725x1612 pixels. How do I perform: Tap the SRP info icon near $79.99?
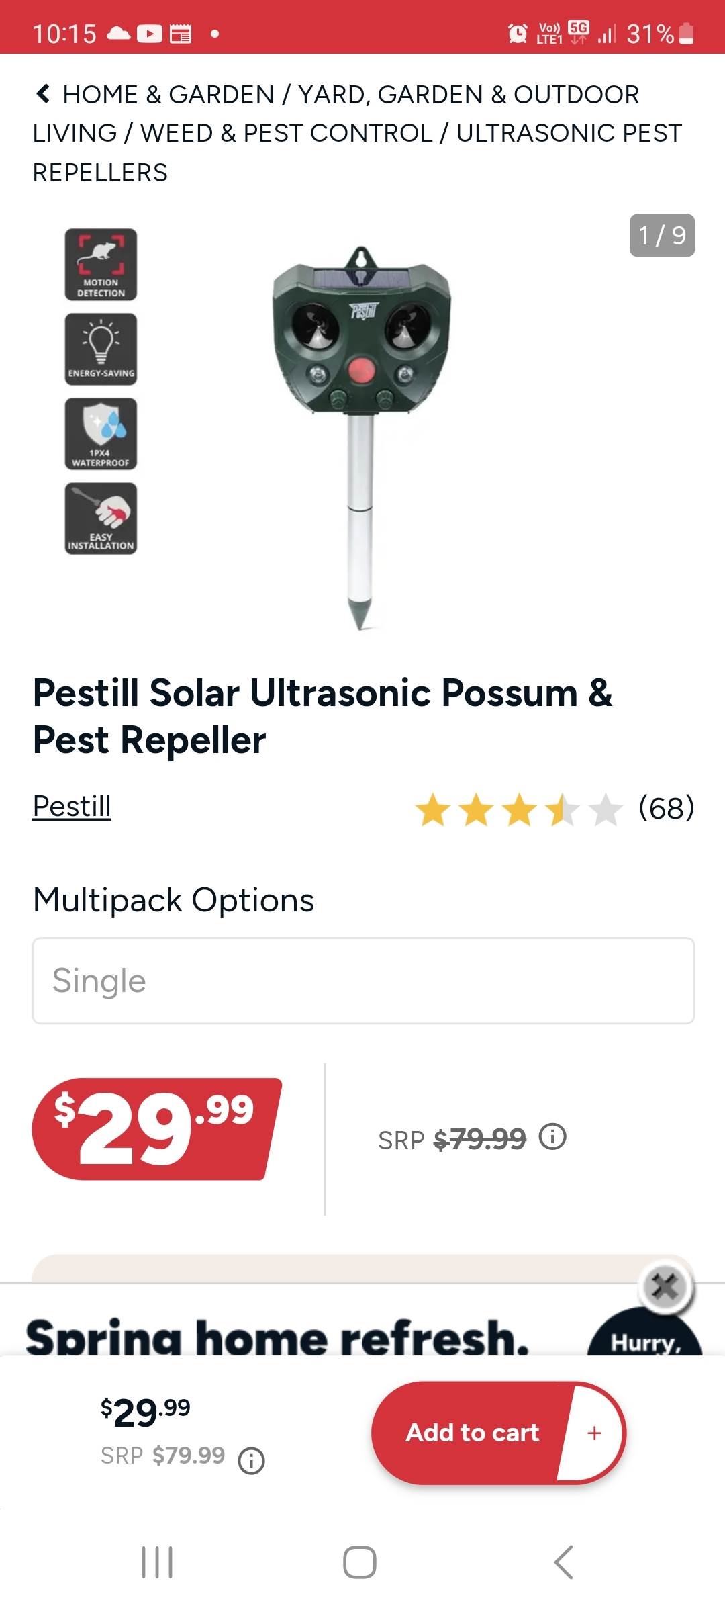(553, 1137)
